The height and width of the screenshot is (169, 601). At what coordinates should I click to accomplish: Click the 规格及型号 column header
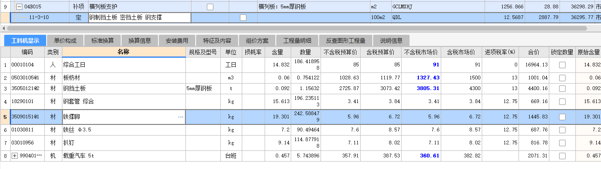click(203, 52)
